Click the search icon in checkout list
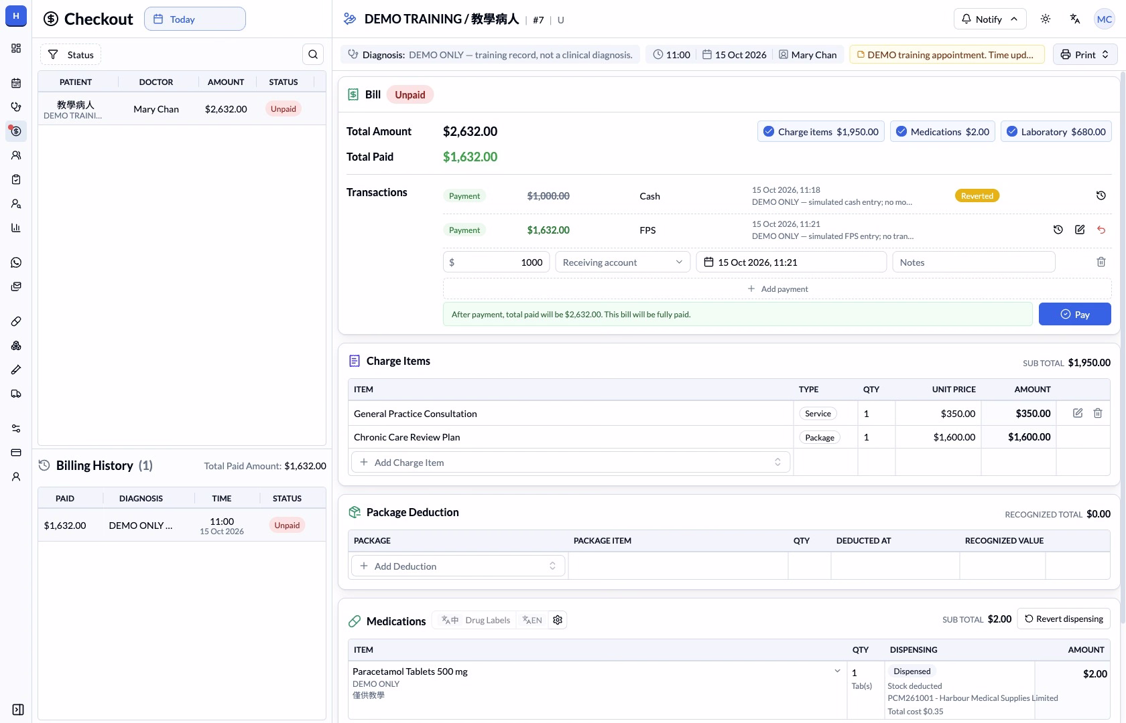The width and height of the screenshot is (1126, 723). [313, 54]
